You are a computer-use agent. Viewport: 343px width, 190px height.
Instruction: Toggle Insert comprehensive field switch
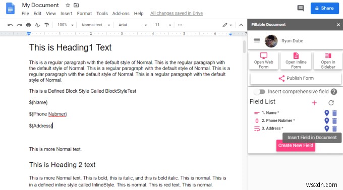click(x=260, y=92)
